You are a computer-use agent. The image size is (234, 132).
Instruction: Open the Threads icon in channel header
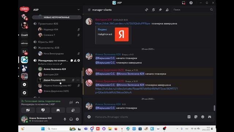click(147, 10)
